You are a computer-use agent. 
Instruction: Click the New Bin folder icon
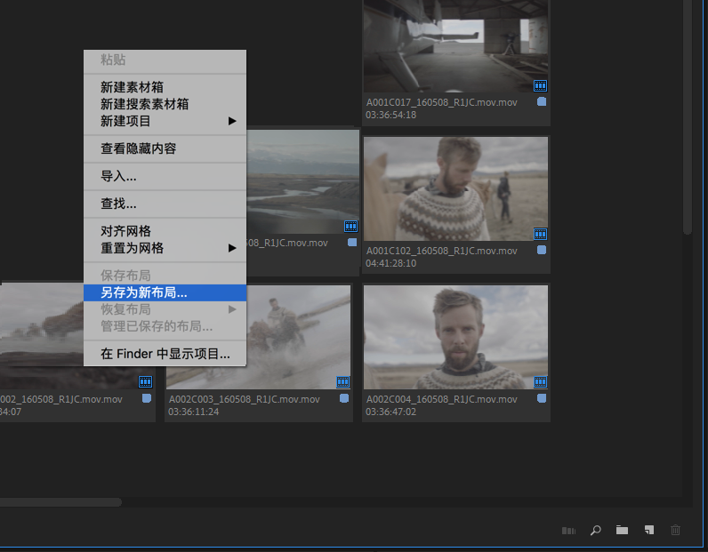622,530
